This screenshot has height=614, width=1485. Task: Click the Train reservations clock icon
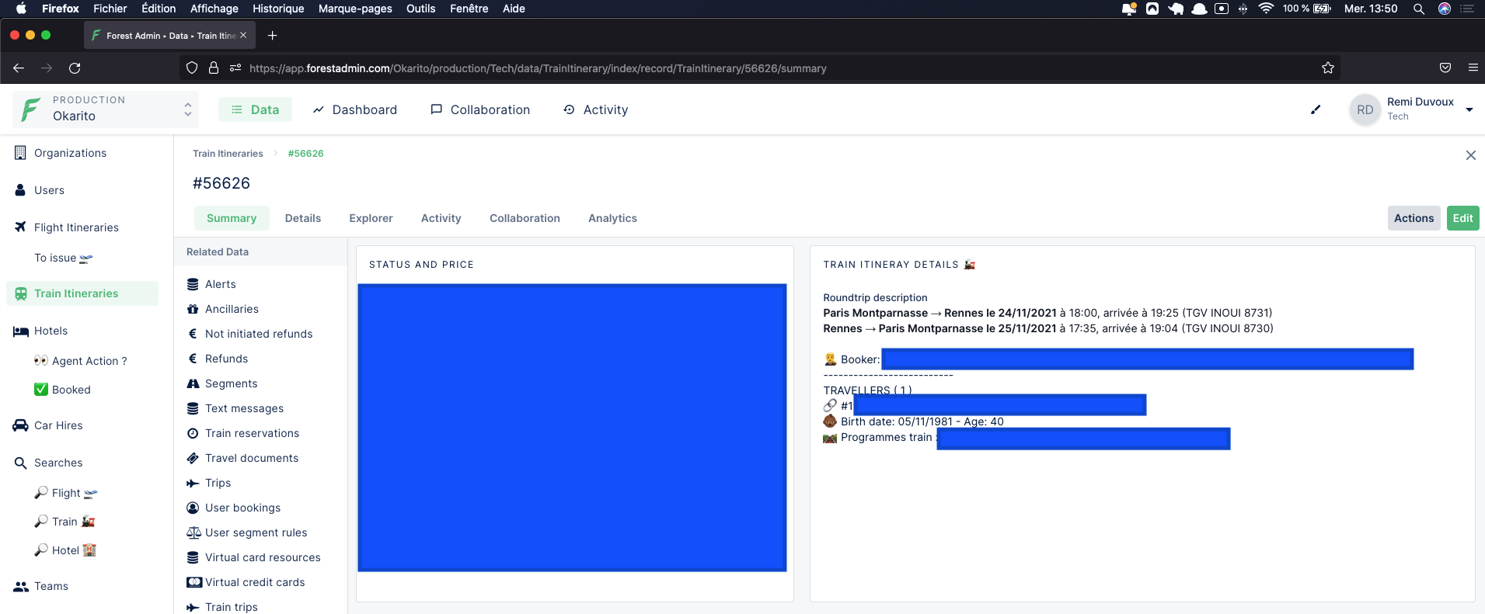point(193,433)
